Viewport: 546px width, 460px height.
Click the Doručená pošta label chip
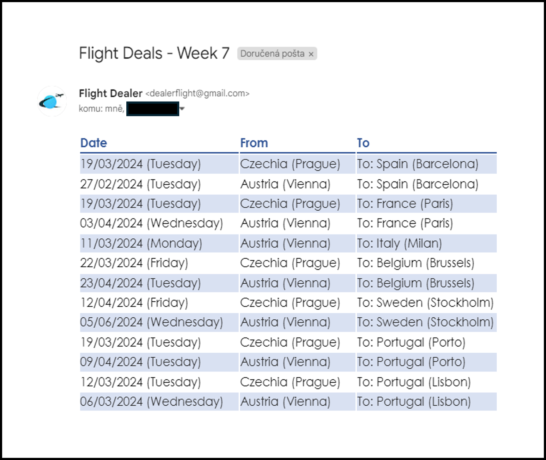pos(277,54)
